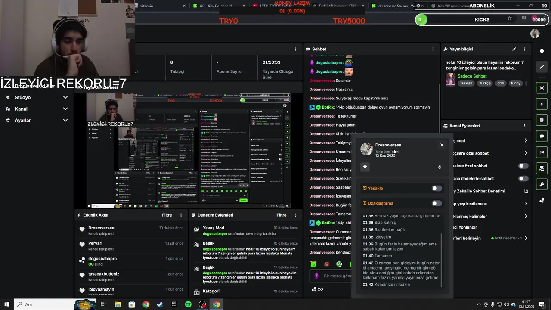
Task: Open Epic Games launcher from taskbar
Action: [x=174, y=304]
